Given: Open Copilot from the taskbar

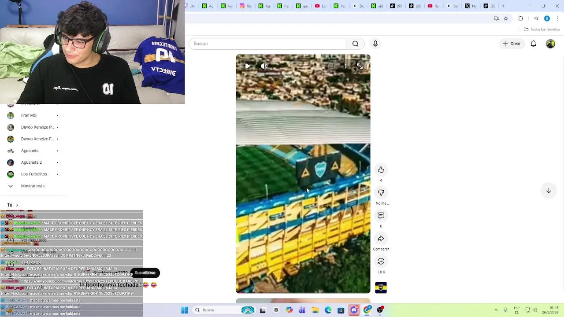Looking at the screenshot, I should coord(289,310).
